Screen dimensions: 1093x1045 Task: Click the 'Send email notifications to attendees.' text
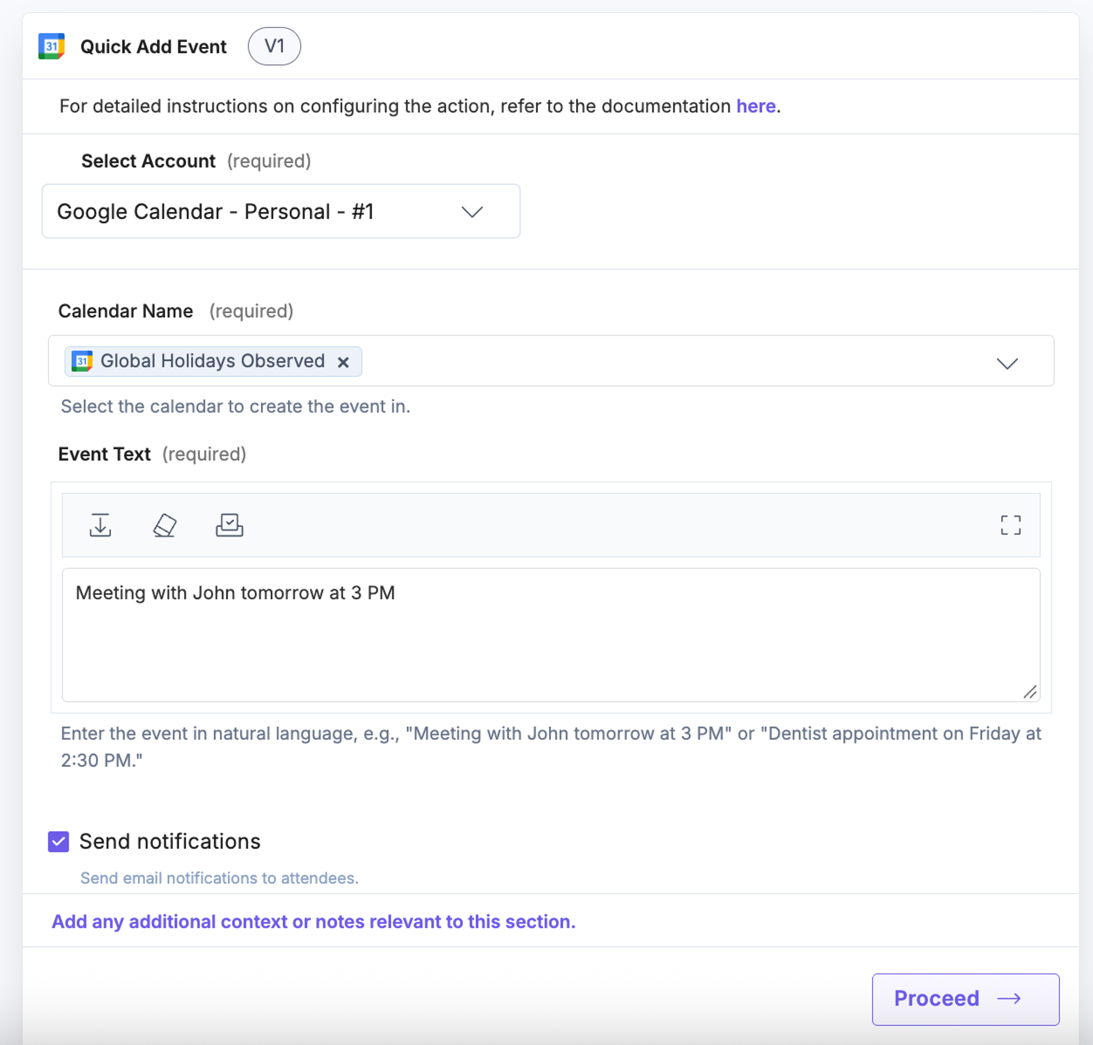[x=220, y=878]
